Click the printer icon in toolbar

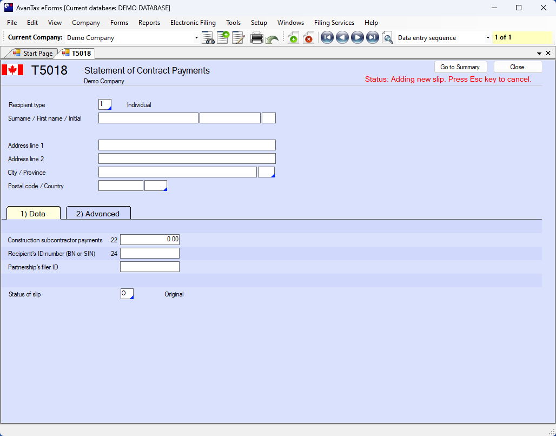(x=257, y=38)
